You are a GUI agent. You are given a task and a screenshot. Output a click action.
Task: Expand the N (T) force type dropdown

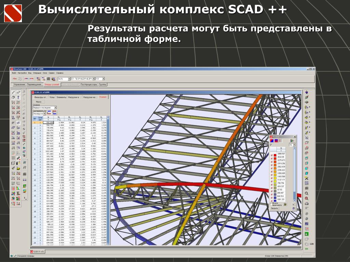pos(69,79)
